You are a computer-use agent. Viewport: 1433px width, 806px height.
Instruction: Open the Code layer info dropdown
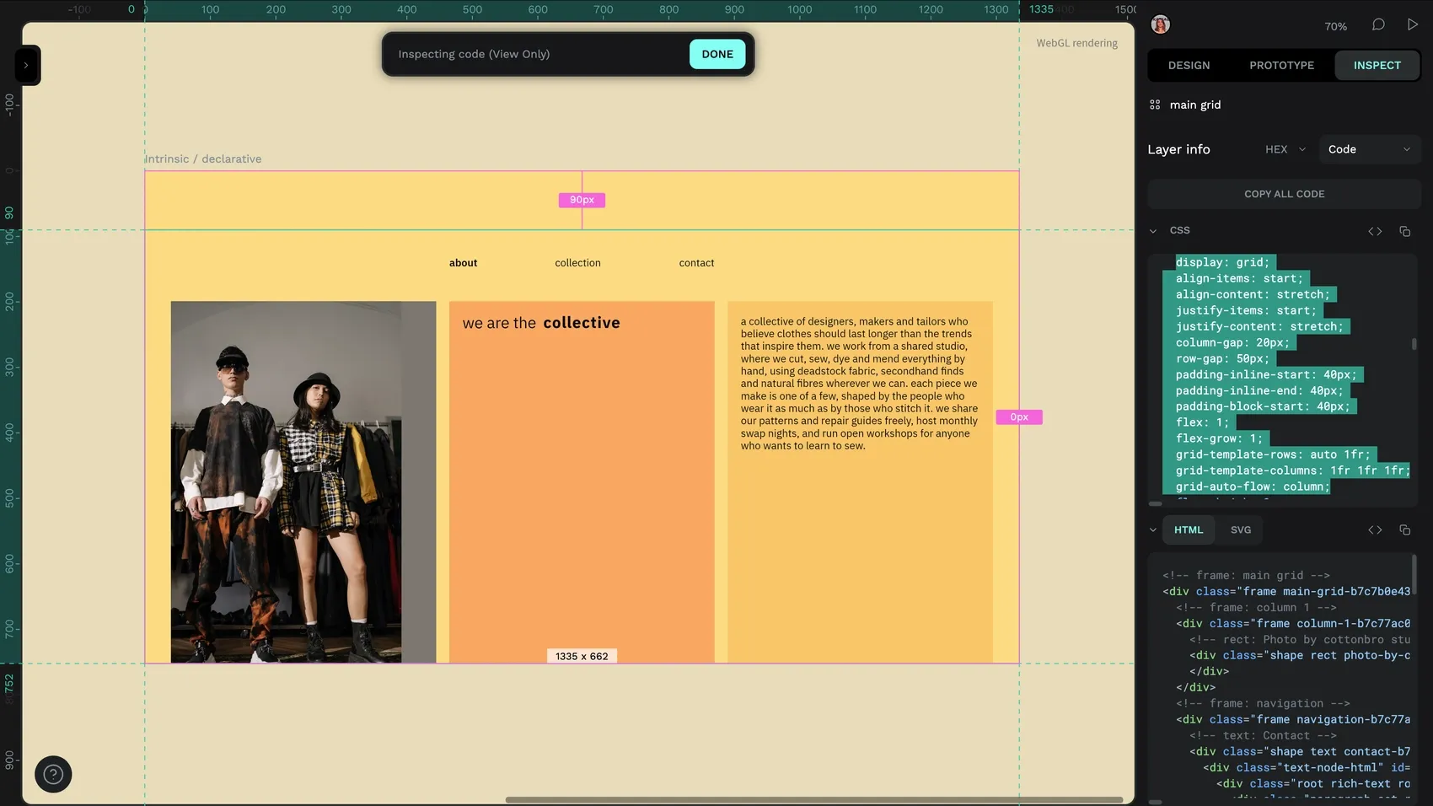tap(1369, 149)
